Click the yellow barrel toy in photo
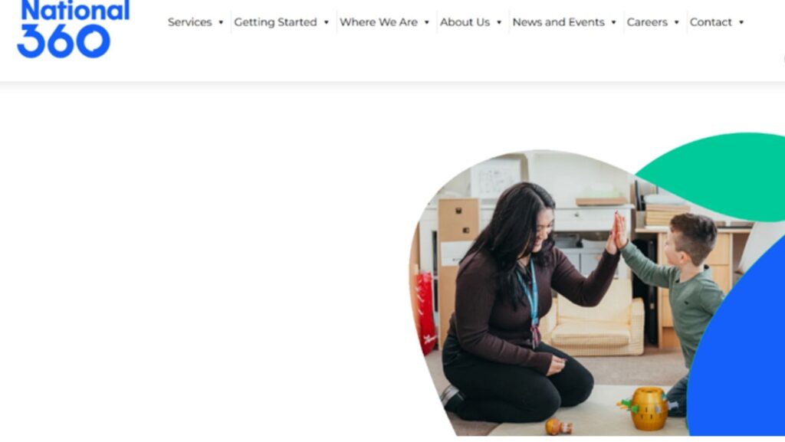The image size is (785, 442). [648, 408]
